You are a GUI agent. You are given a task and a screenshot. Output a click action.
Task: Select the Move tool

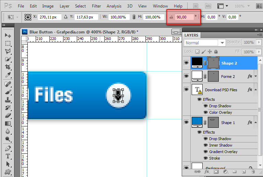(x=8, y=35)
